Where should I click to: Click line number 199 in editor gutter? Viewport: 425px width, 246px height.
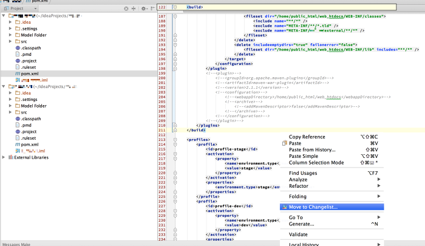click(x=162, y=73)
